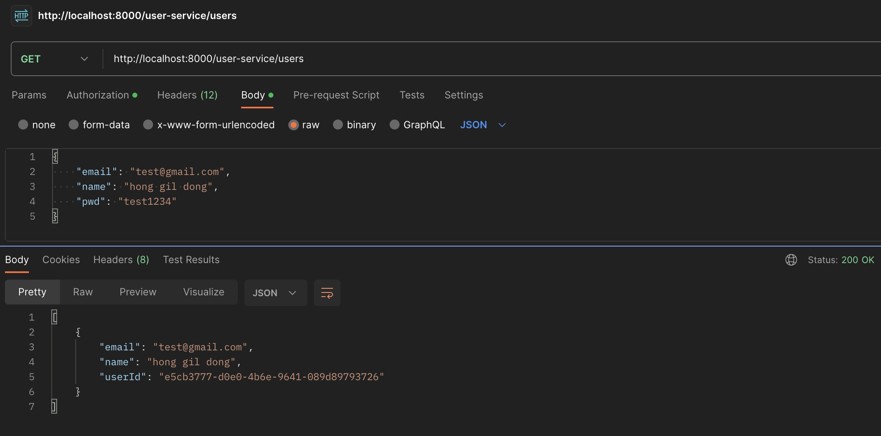The image size is (881, 436).
Task: Click the line wrap icon beside response JSON
Action: point(327,292)
